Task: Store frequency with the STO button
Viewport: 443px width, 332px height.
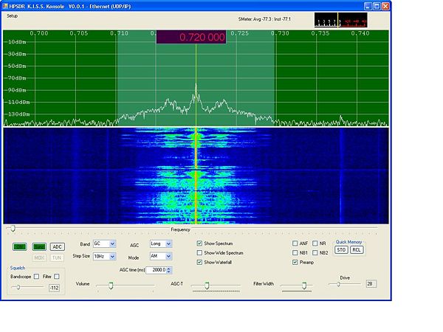Action: click(x=341, y=250)
